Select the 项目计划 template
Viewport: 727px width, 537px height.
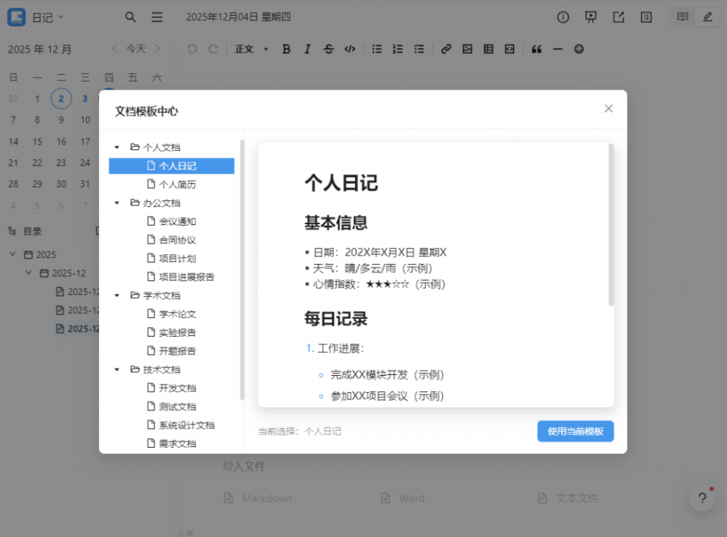point(171,258)
